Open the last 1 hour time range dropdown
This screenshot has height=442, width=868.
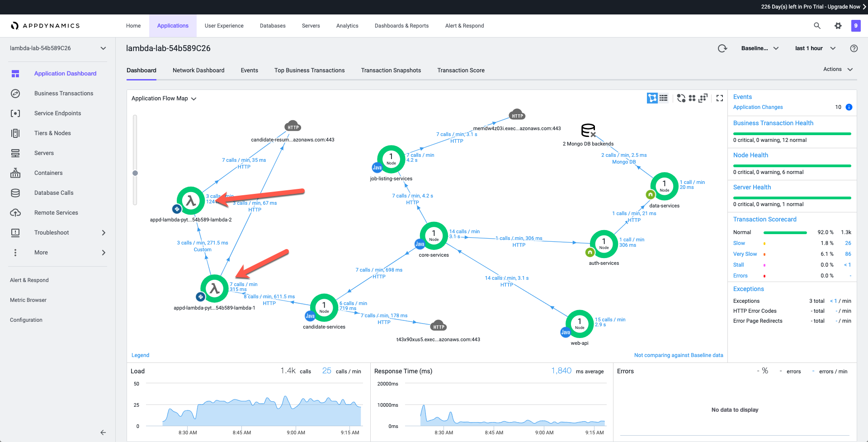pyautogui.click(x=815, y=48)
